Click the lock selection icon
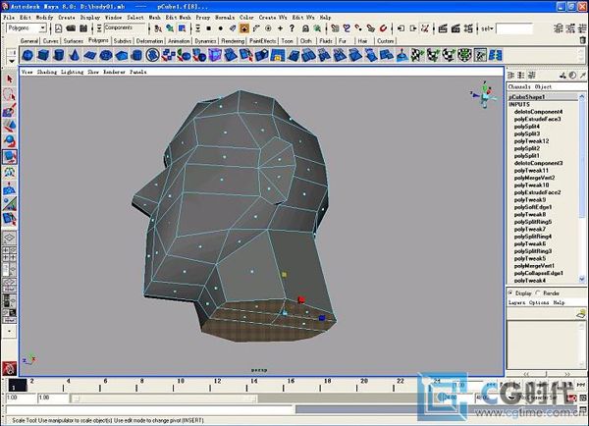This screenshot has height=426, width=589. 305,28
